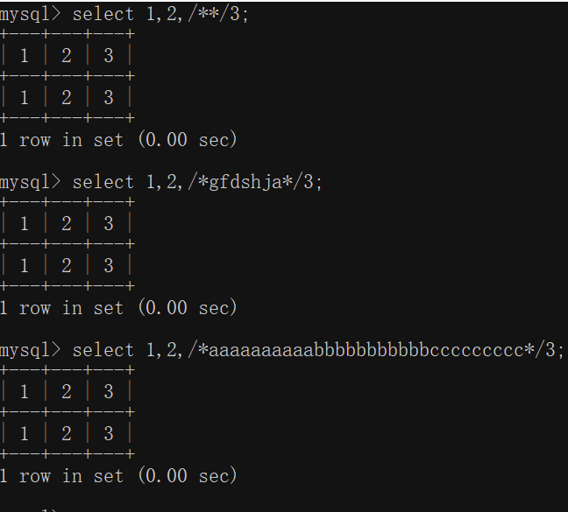Click the trailing "3;" of the aaaaaaaaaabbbb query

pos(554,350)
